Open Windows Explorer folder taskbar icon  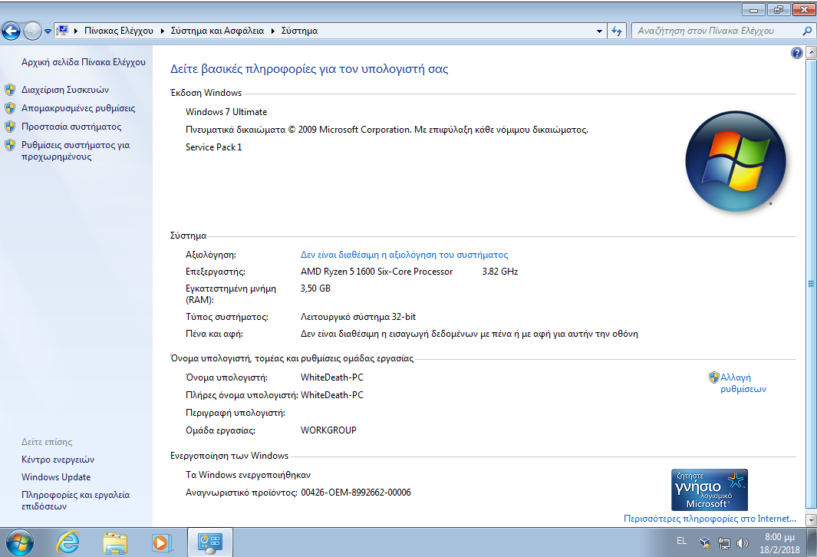115,543
